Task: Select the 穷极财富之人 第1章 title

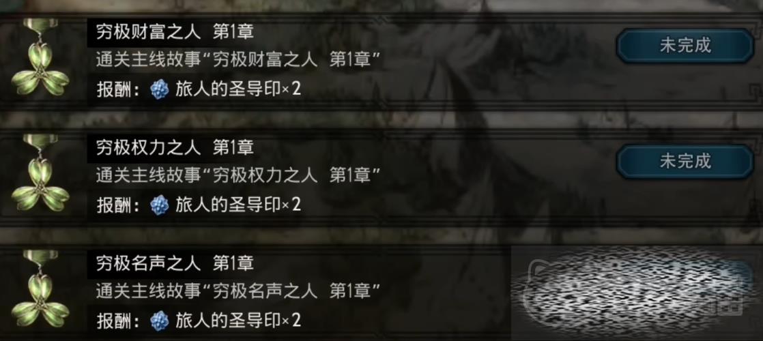Action: (x=175, y=33)
